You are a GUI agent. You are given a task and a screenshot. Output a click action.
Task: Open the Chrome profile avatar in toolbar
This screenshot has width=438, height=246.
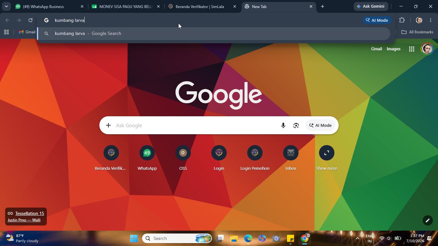pyautogui.click(x=419, y=20)
